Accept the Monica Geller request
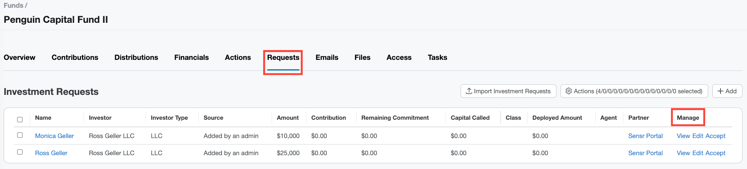Image resolution: width=747 pixels, height=169 pixels. [x=715, y=136]
